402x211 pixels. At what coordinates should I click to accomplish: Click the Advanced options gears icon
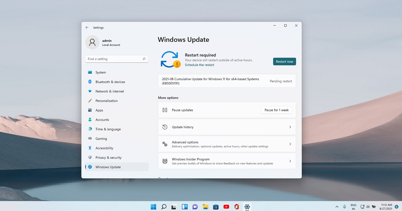[165, 144]
